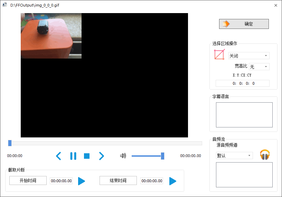Click the 开始时间 start time button
Screen dimensions: 282x197
click(x=28, y=180)
